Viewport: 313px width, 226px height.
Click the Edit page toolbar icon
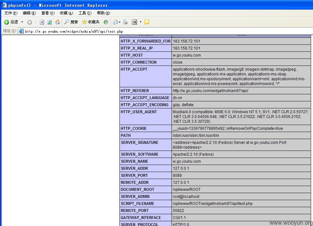pos(134,22)
